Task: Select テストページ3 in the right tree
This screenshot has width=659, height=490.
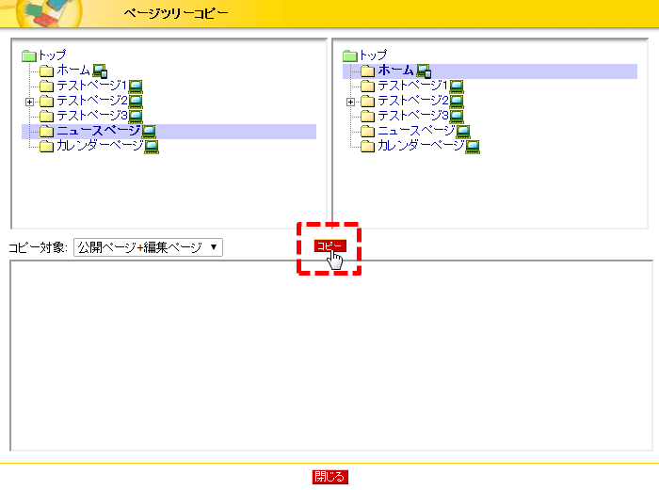Action: pyautogui.click(x=412, y=116)
